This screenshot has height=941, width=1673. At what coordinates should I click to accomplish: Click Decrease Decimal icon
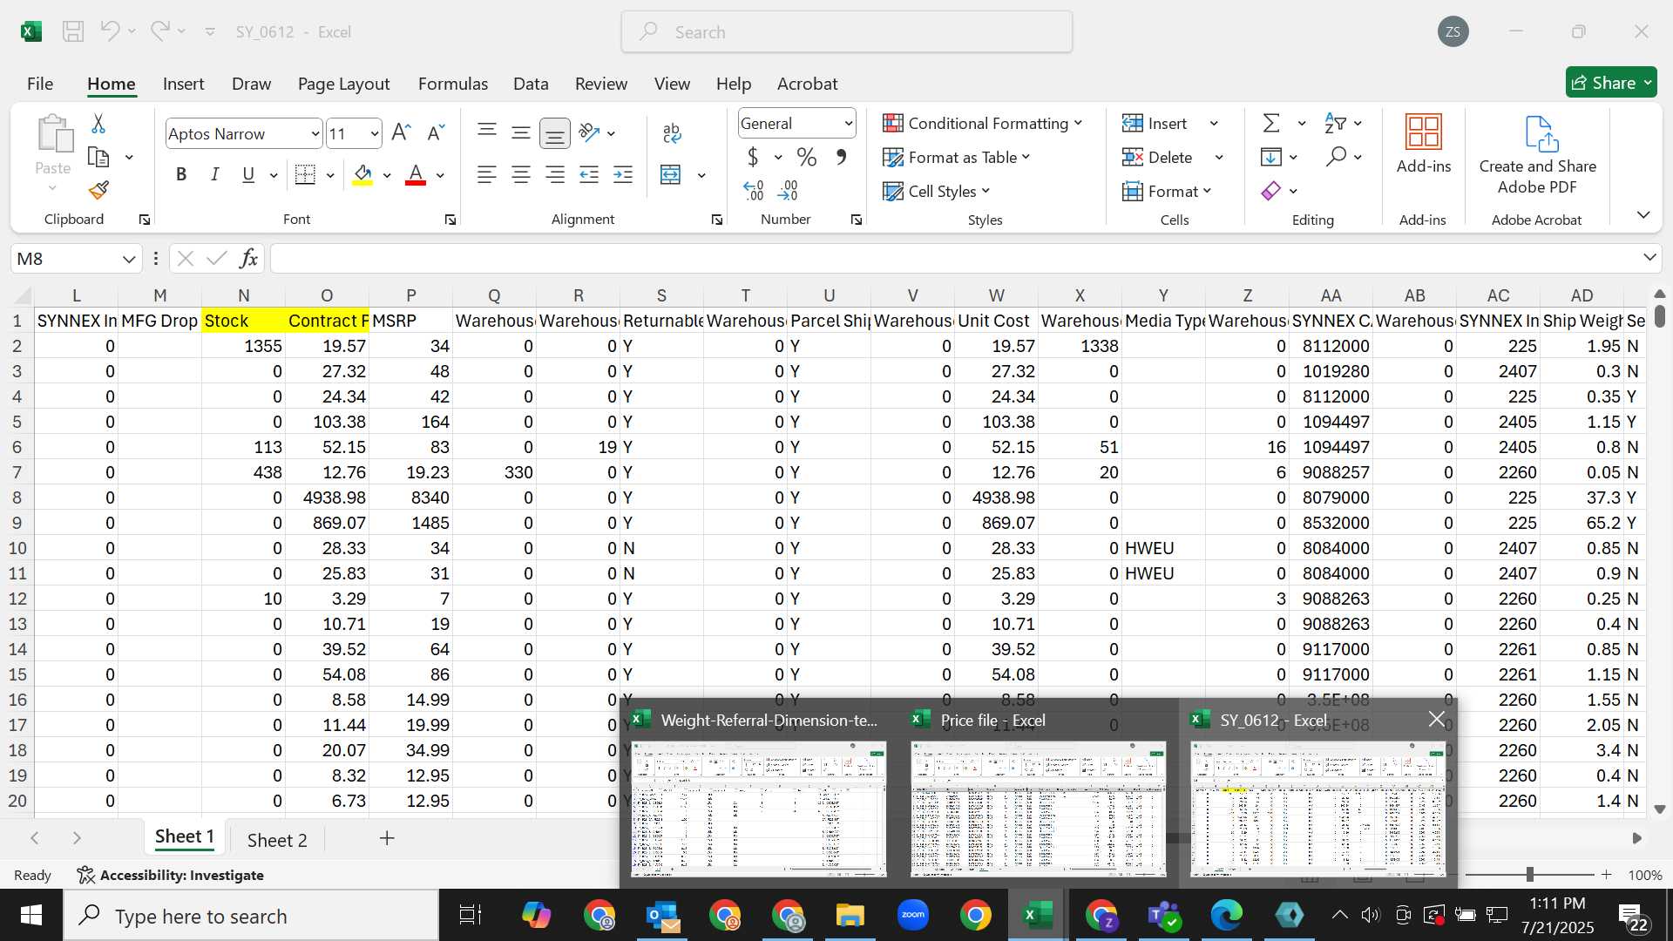tap(788, 191)
